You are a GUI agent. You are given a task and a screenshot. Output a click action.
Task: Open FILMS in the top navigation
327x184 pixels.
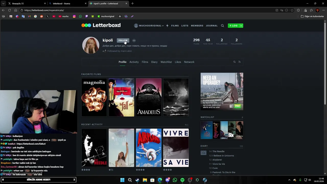tap(175, 26)
